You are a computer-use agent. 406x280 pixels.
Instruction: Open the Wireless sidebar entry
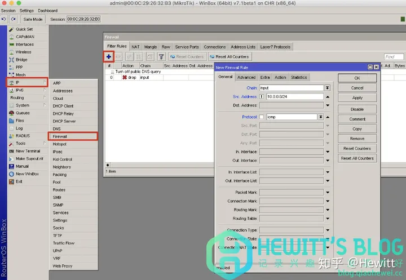[23, 52]
